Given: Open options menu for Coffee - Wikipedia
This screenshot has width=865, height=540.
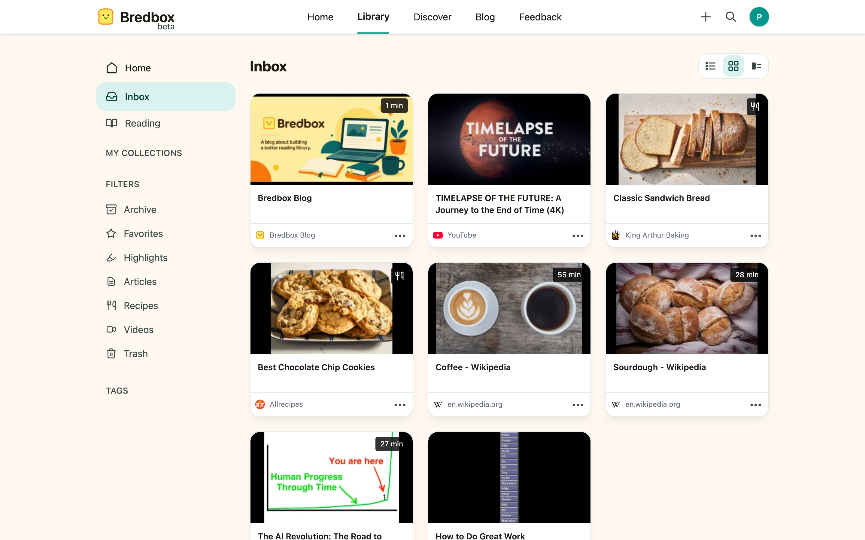Looking at the screenshot, I should coord(577,405).
